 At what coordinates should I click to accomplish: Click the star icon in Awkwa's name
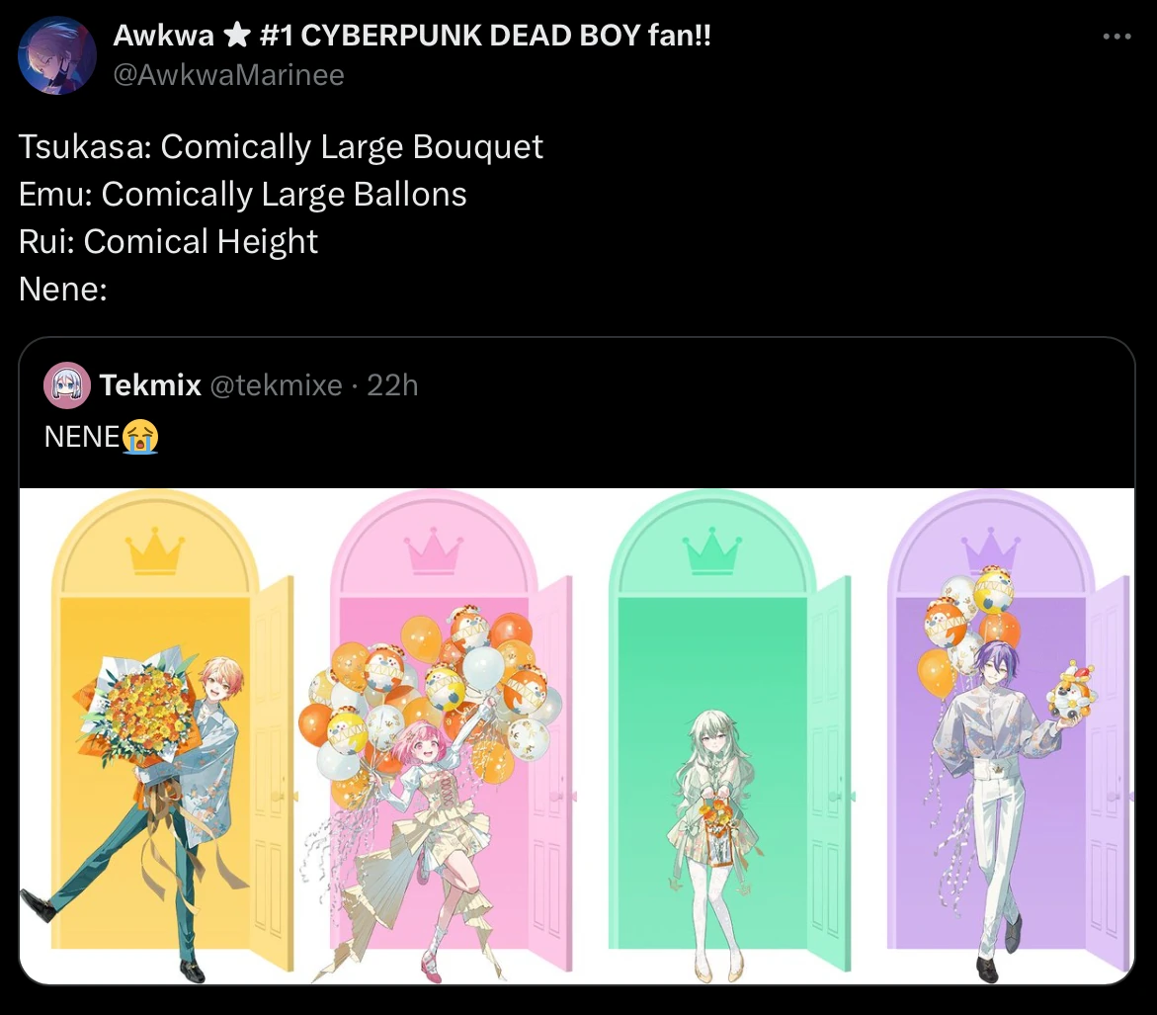[x=236, y=37]
